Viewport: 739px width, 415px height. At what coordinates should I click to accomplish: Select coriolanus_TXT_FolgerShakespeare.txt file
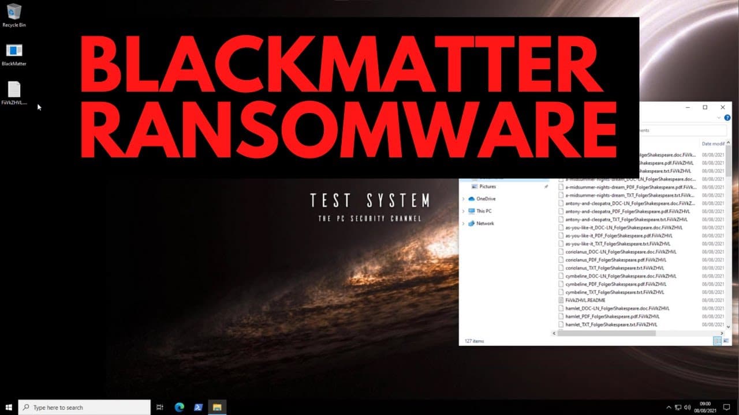pyautogui.click(x=611, y=268)
